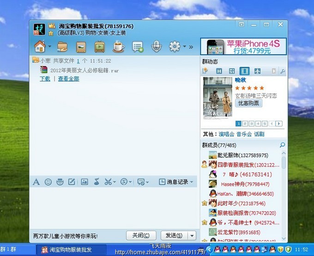Image resolution: width=314 pixels, height=256 pixels.
Task: Open the emoticon smiley picker
Action: (x=48, y=182)
